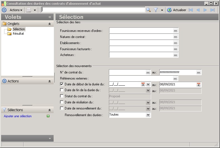220x148 pixels.
Task: Collapse the Onglets panel section
Action: coord(49,24)
